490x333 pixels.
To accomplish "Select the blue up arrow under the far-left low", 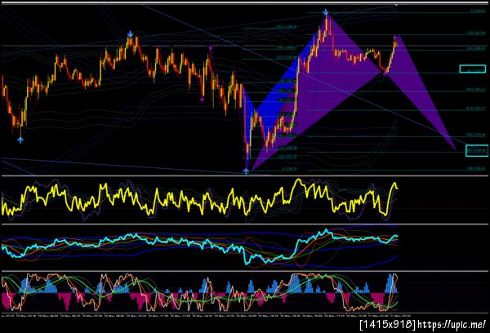I will click(x=20, y=140).
